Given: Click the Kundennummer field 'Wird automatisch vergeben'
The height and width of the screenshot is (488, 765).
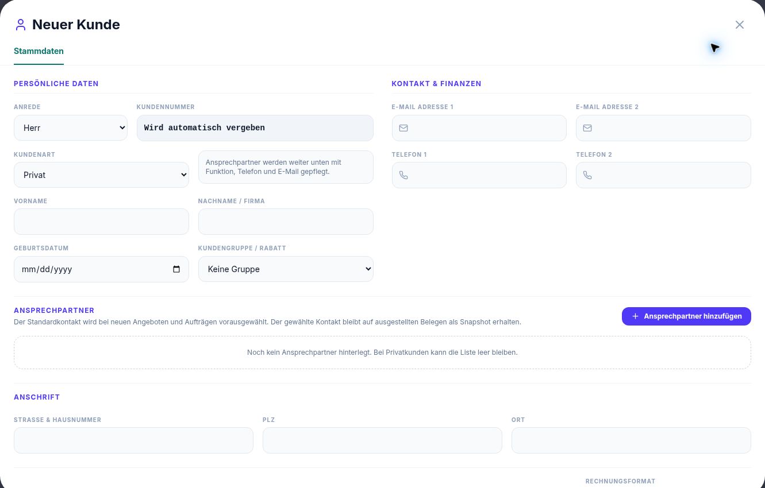Looking at the screenshot, I should (255, 128).
